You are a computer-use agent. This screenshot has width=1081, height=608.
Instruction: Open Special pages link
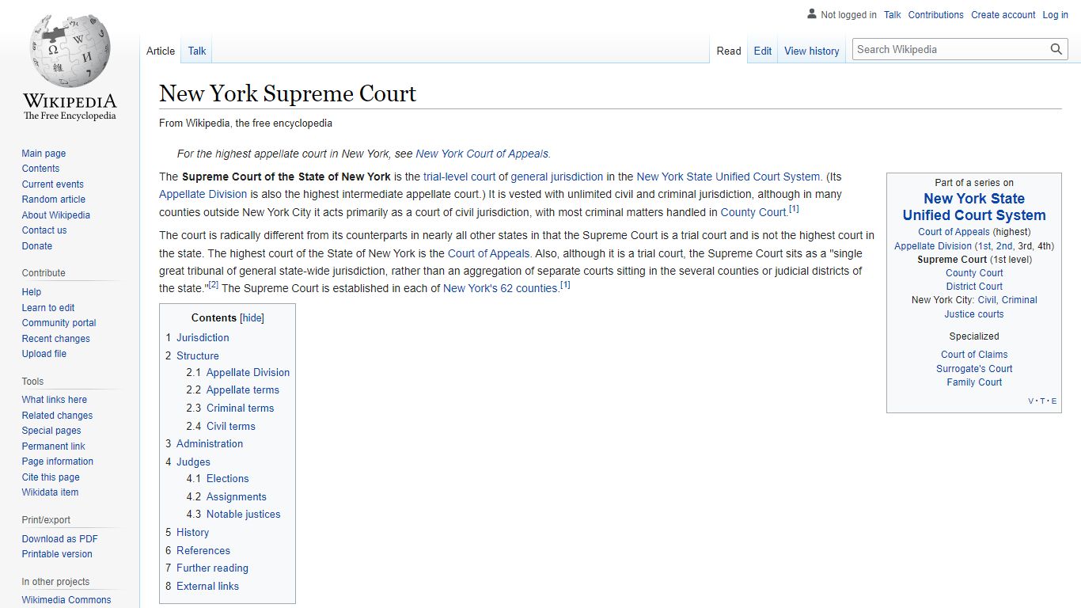51,431
